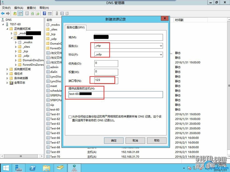Open Server Manager from the taskbar
The height and width of the screenshot is (172, 230).
coord(19,168)
